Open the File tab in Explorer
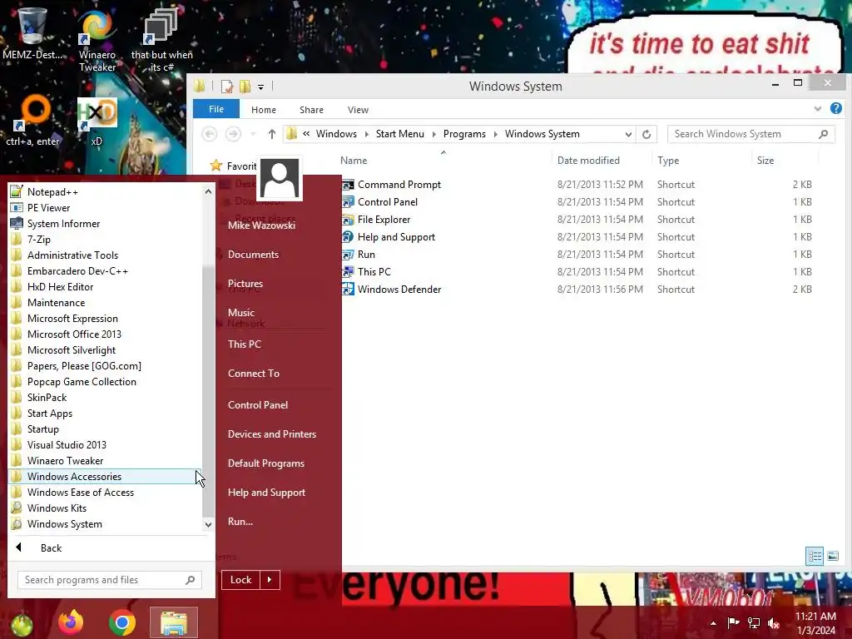The width and height of the screenshot is (852, 639). pos(216,109)
